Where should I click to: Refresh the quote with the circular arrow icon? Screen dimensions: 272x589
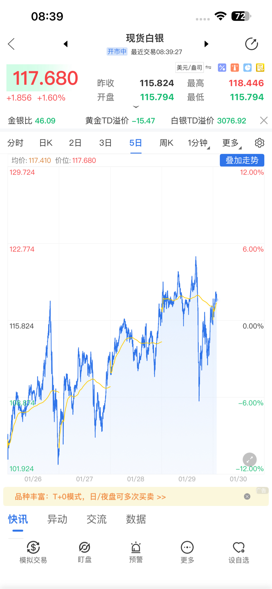click(251, 44)
